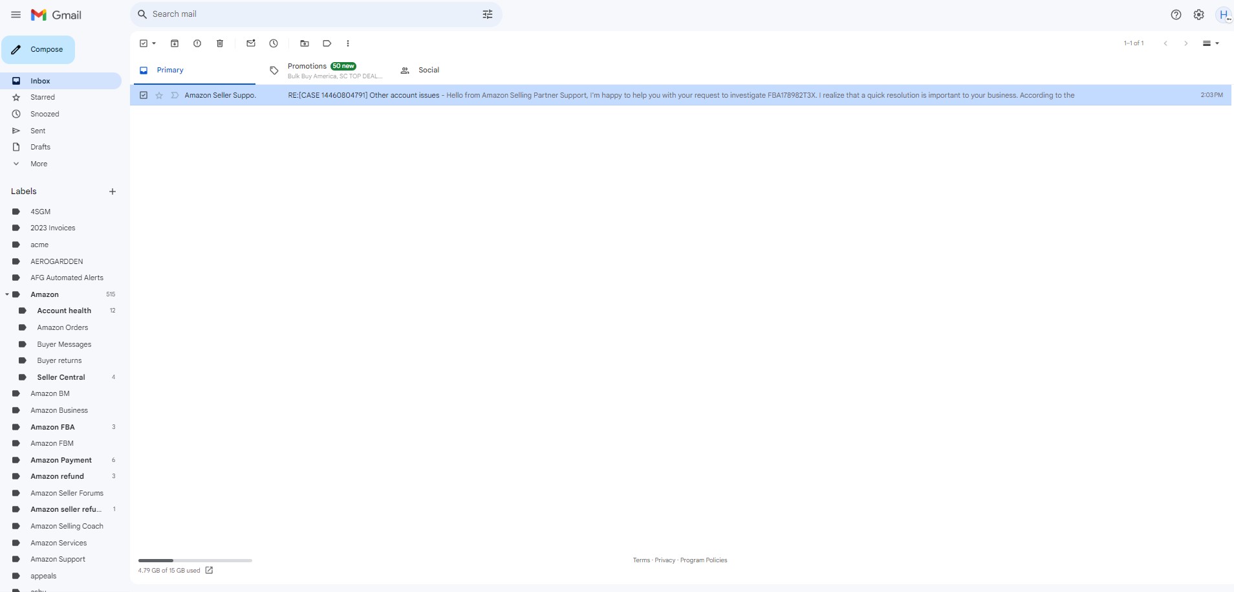
Task: Archive the selected email
Action: click(x=175, y=43)
